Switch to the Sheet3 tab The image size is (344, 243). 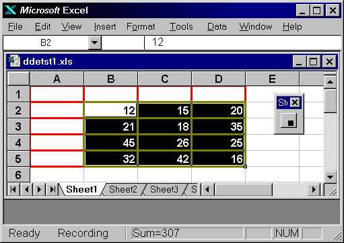pyautogui.click(x=164, y=190)
